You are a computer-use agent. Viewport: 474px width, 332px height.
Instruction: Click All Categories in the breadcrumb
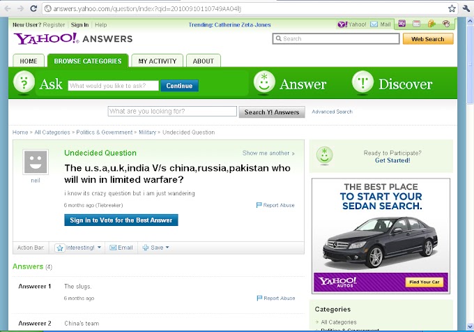click(52, 132)
